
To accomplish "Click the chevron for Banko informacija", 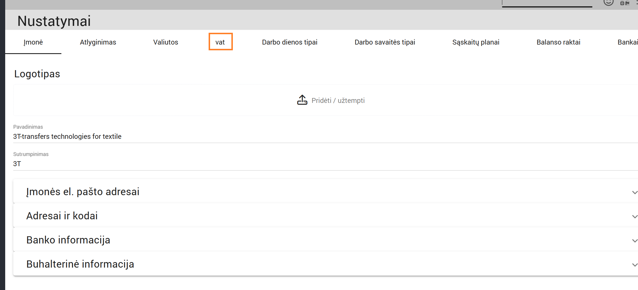I will click(x=634, y=241).
